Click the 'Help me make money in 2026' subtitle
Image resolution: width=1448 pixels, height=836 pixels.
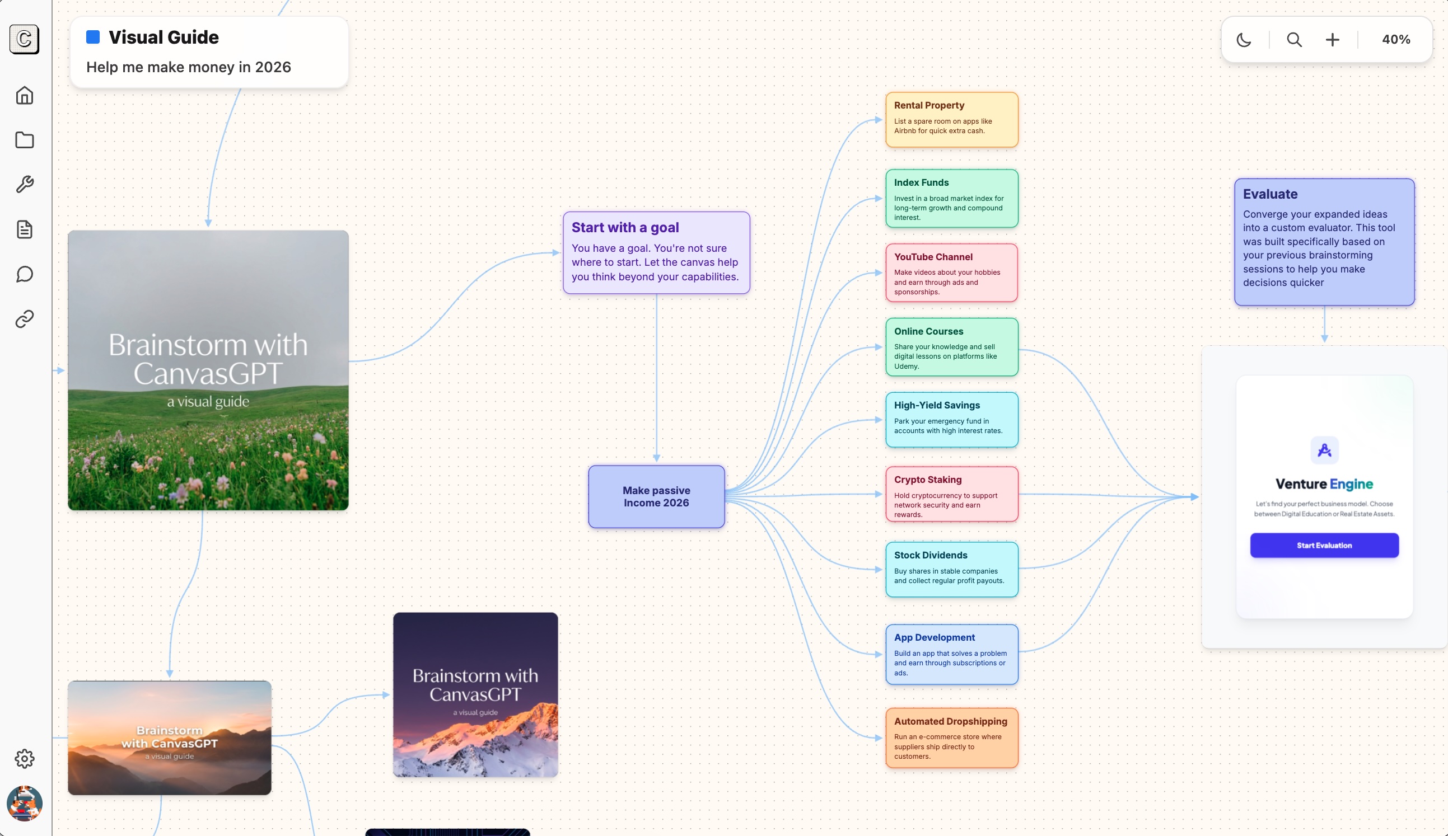click(x=189, y=67)
